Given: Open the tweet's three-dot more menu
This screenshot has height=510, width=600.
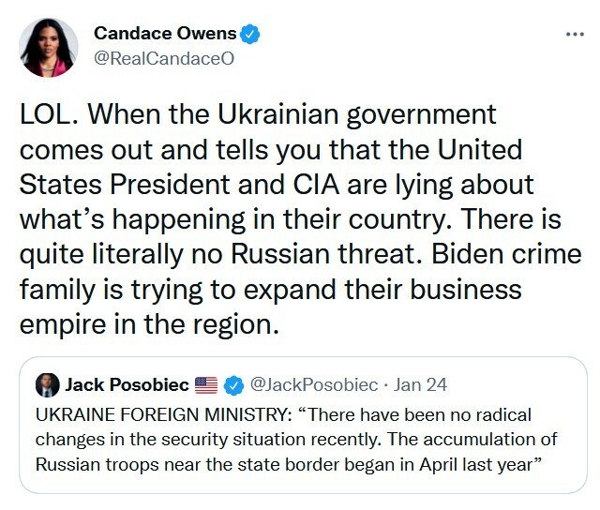Looking at the screenshot, I should [x=575, y=35].
